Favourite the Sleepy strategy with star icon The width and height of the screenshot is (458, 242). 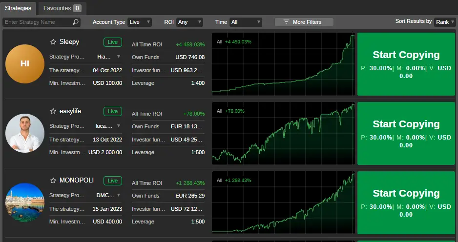click(53, 42)
